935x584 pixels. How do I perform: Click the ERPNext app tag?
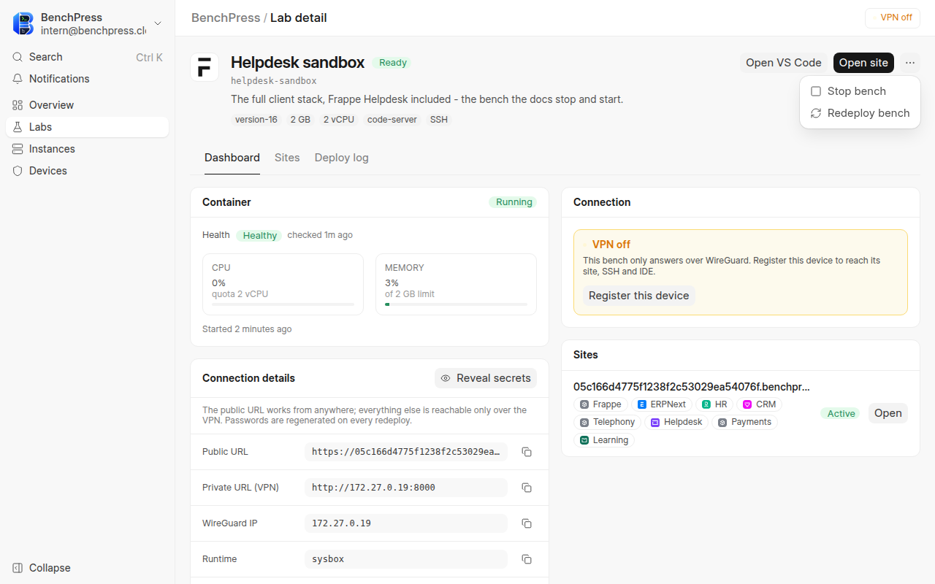(662, 404)
